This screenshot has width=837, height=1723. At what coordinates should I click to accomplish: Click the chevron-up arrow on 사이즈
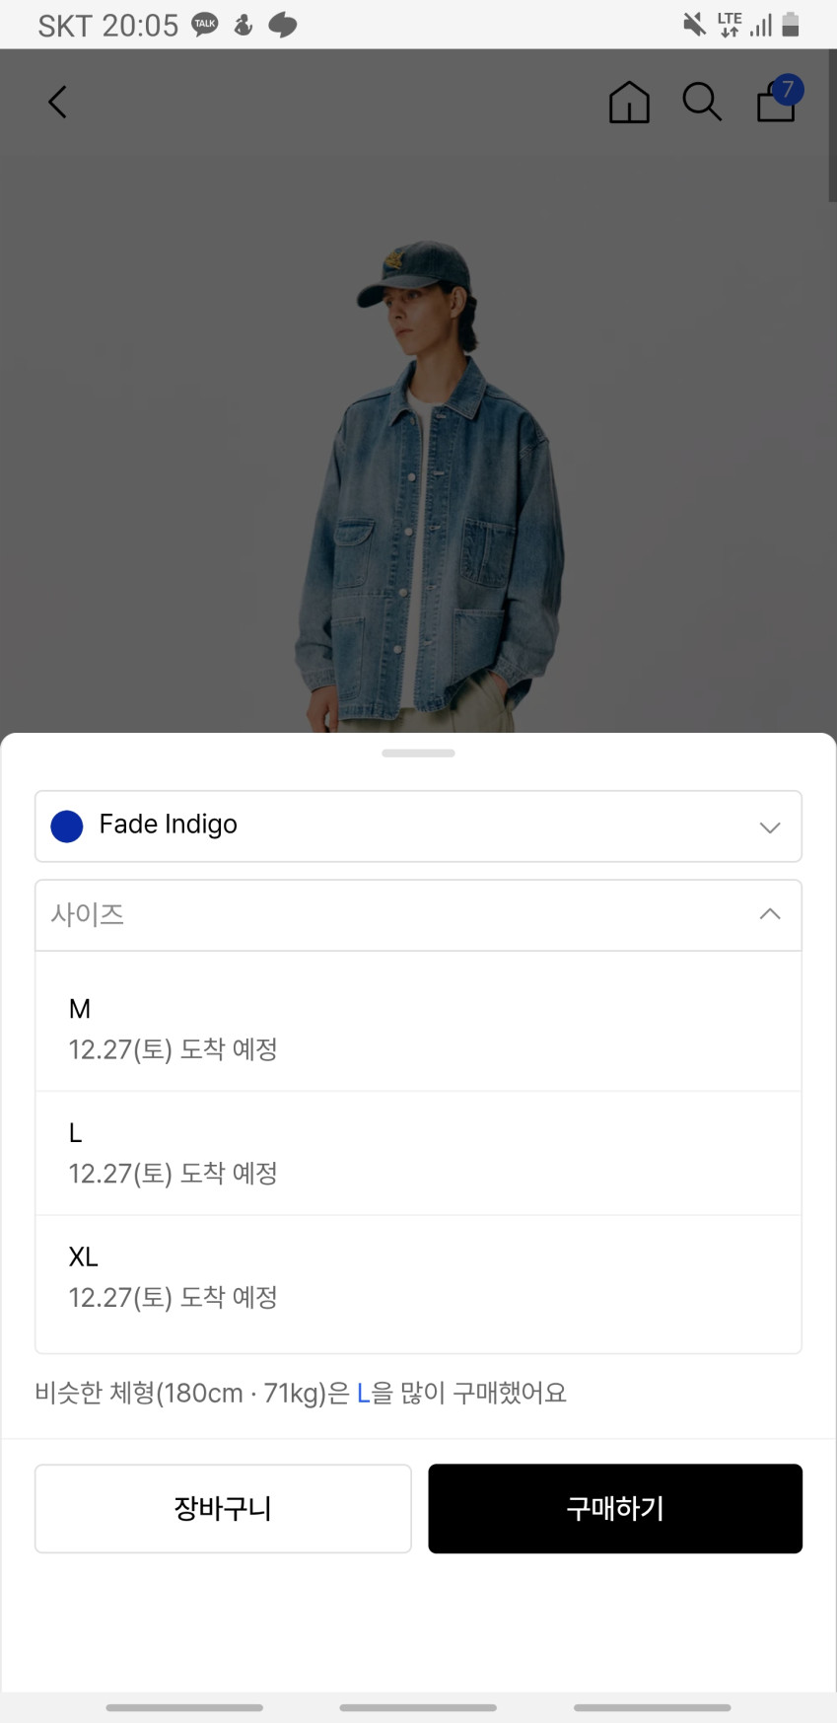click(x=770, y=915)
